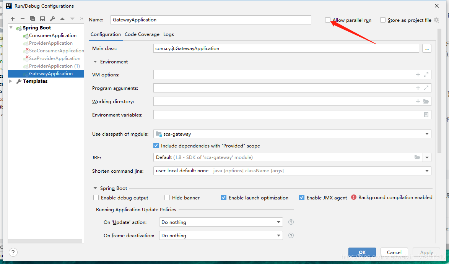The height and width of the screenshot is (264, 449).
Task: Collapse Spring Boot settings section
Action: pyautogui.click(x=95, y=188)
